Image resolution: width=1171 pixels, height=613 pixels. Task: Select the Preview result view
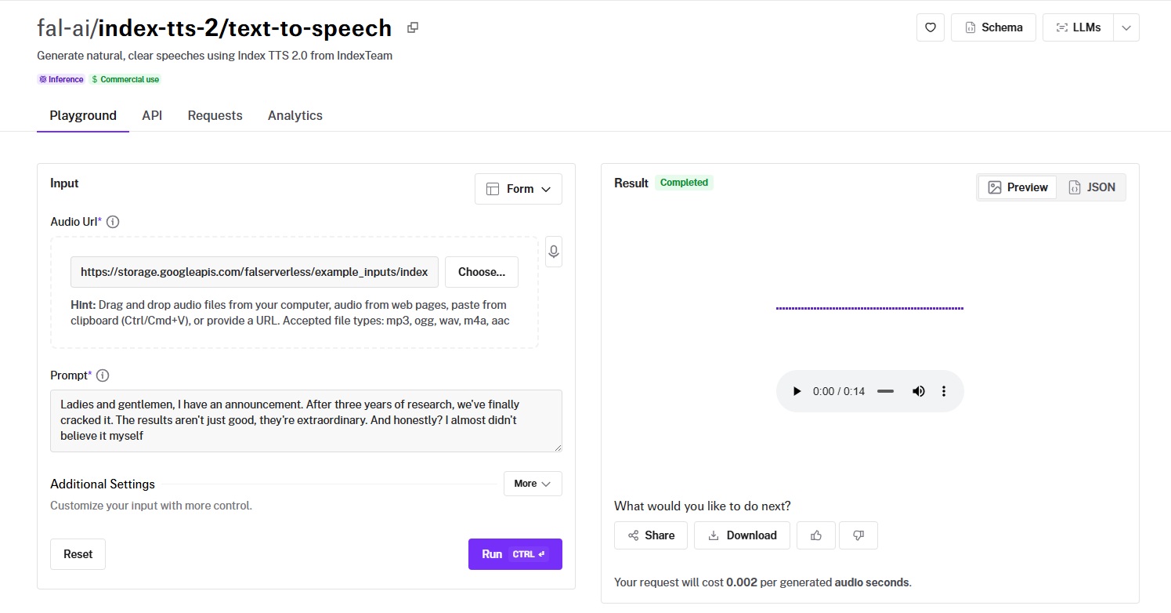tap(1017, 187)
